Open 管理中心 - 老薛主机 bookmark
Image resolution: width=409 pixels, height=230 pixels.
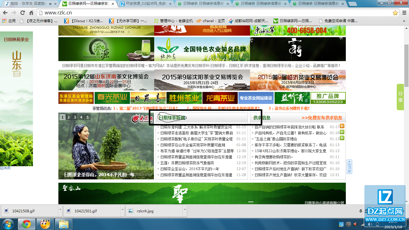coord(173,21)
